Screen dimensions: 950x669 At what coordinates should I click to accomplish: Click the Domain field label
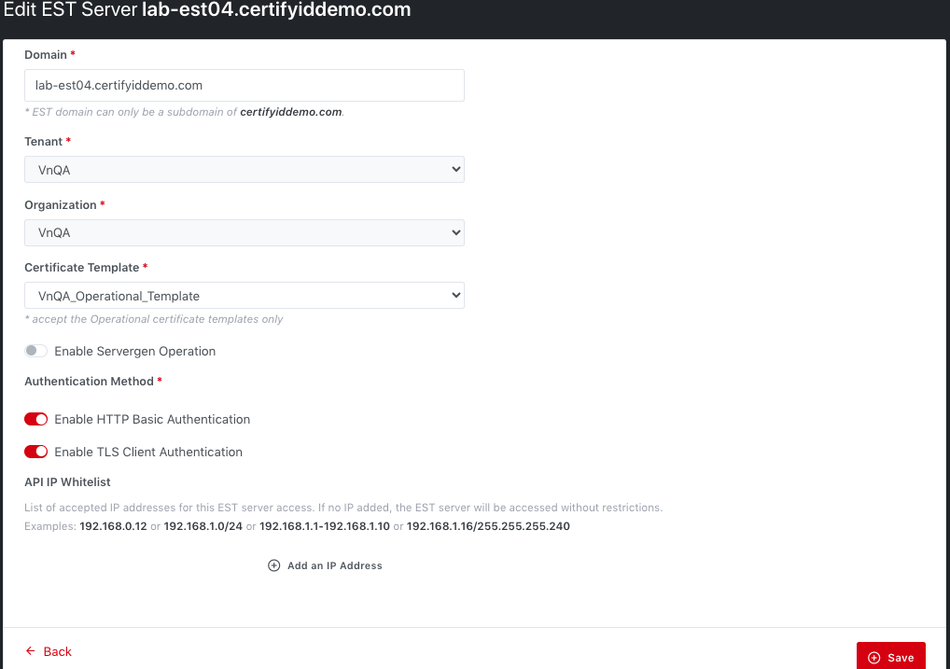click(x=46, y=55)
